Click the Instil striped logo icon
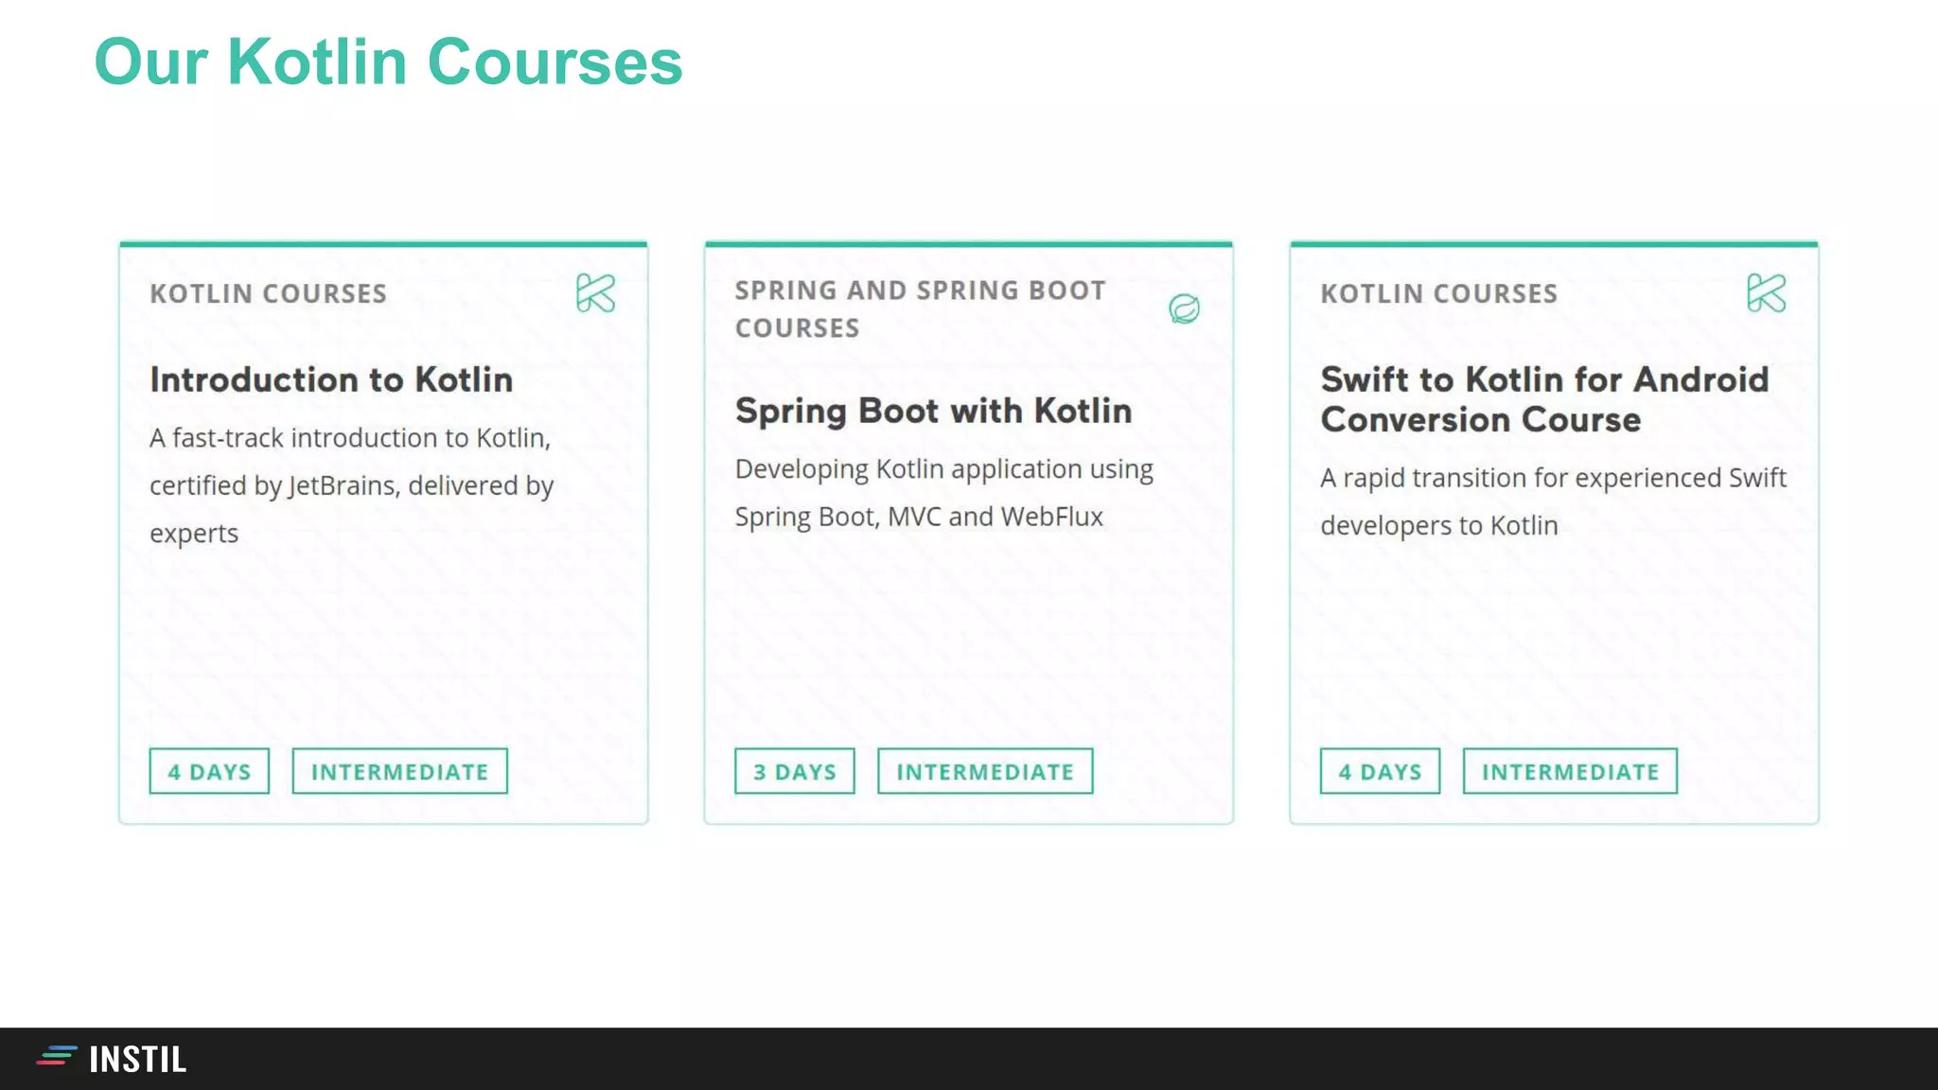1938x1090 pixels. click(57, 1056)
